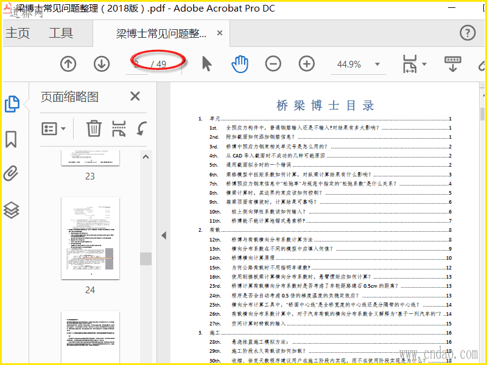Close the 梁博士常见问题整 document tab
This screenshot has height=365, width=487.
(220, 33)
